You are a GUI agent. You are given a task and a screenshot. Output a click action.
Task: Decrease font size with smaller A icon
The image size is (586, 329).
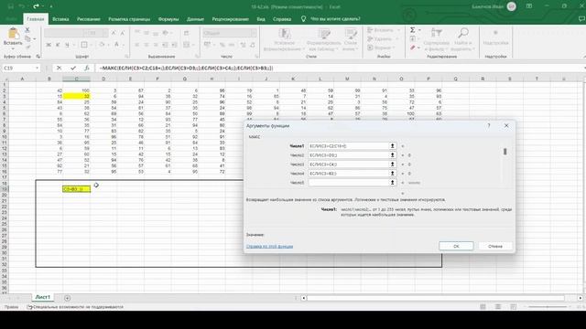coord(122,33)
